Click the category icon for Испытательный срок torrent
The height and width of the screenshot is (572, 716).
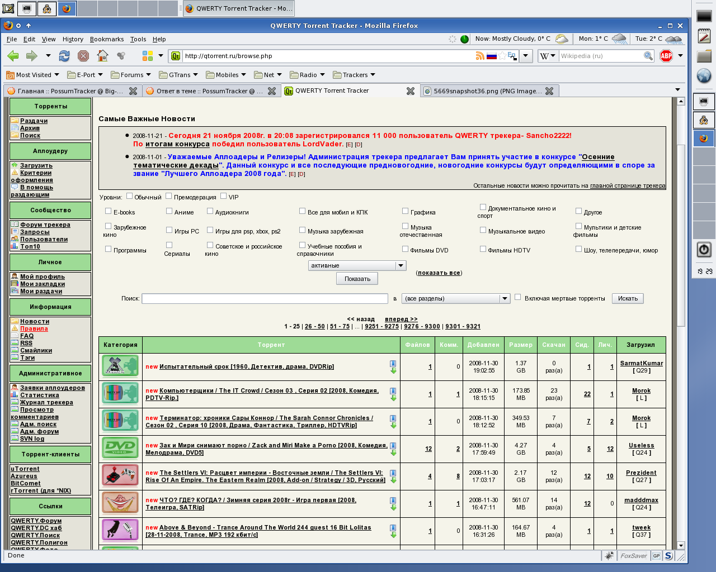(120, 366)
